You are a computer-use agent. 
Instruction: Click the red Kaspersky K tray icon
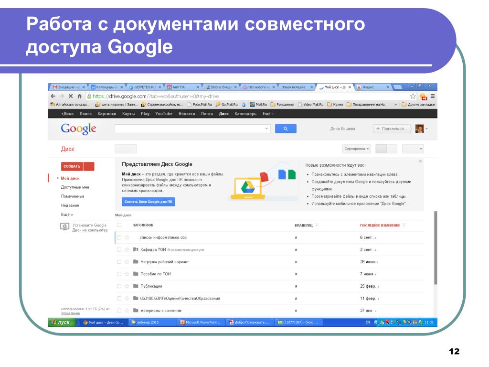pyautogui.click(x=387, y=322)
